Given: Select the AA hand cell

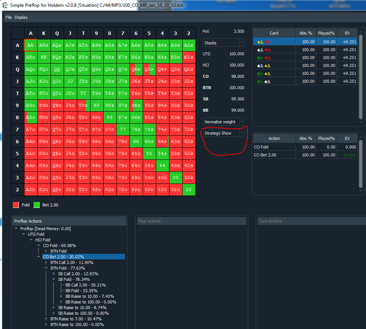Looking at the screenshot, I should [x=30, y=45].
